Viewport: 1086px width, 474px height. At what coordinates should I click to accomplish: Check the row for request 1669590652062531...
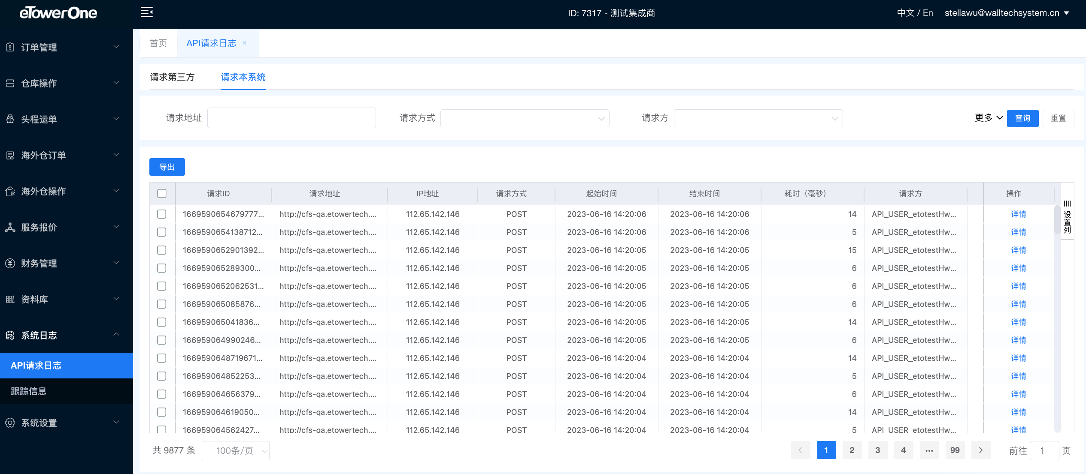[162, 286]
